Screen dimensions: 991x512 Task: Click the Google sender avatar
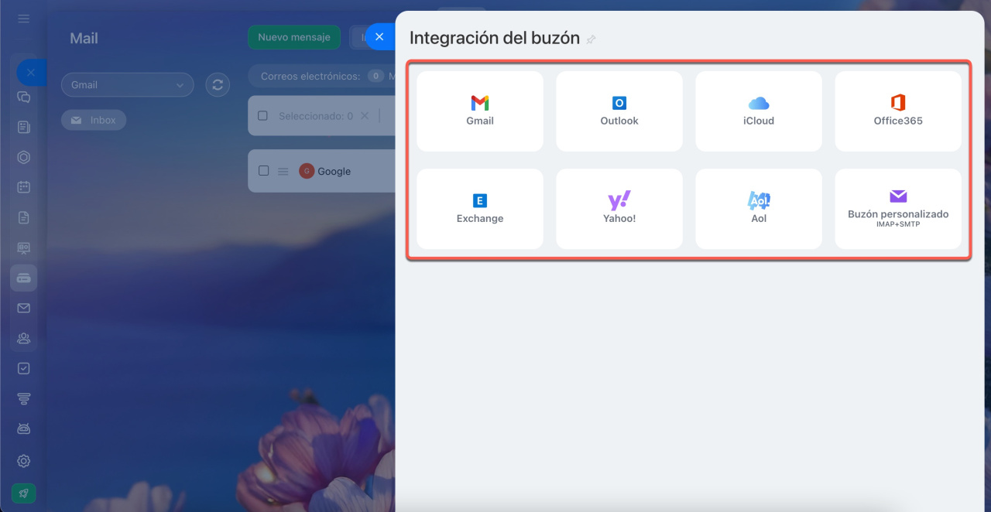307,171
